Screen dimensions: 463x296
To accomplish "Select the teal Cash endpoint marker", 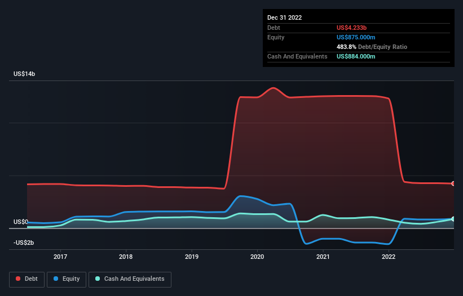I will 453,219.
